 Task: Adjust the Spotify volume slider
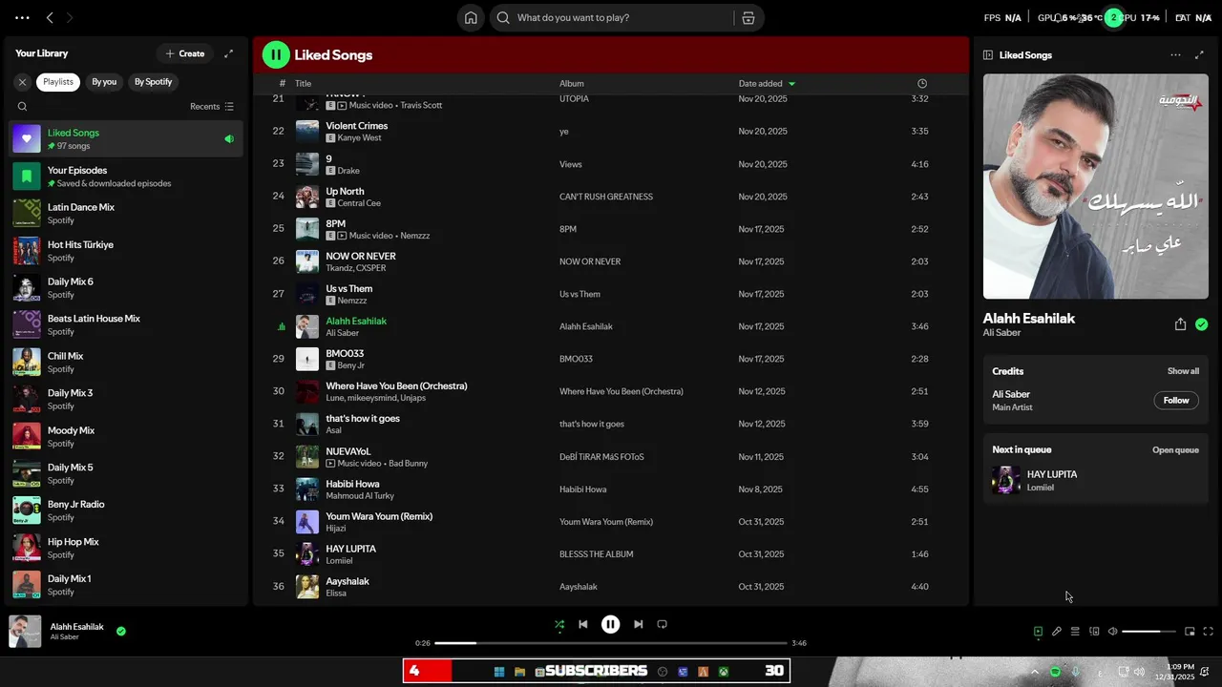pyautogui.click(x=1148, y=632)
